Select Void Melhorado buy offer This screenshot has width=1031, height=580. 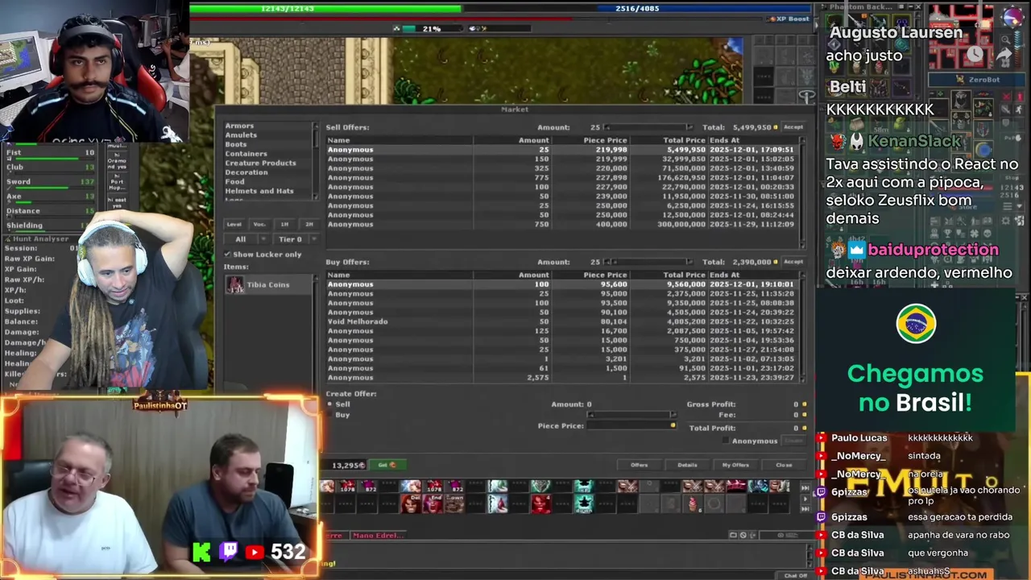[x=561, y=321]
